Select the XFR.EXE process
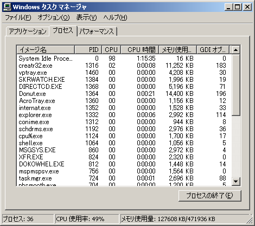Viewport: 255px width, 226px height. (124, 157)
